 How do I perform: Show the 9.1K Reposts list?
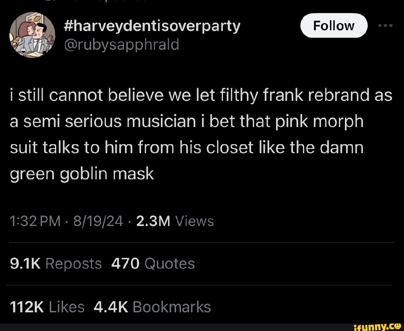coord(56,264)
